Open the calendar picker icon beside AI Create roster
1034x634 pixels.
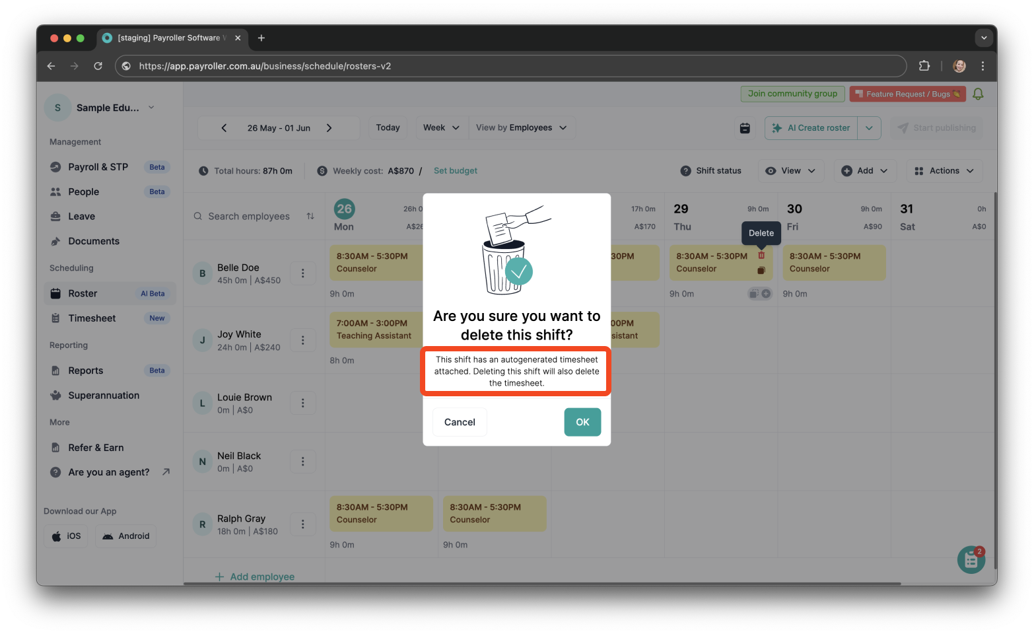(745, 127)
